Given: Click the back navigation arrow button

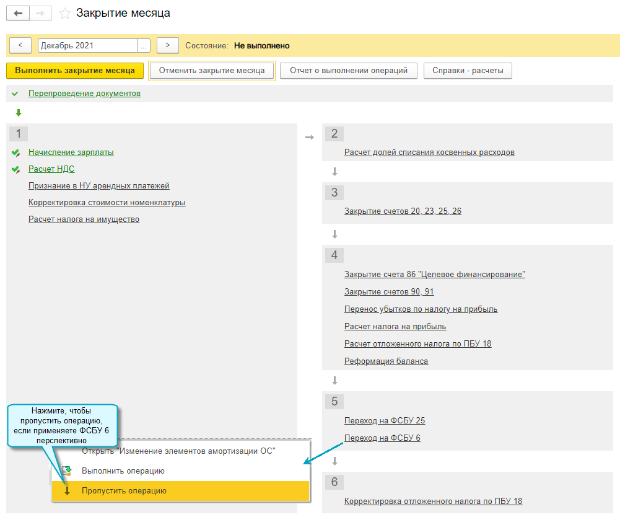Looking at the screenshot, I should (18, 14).
